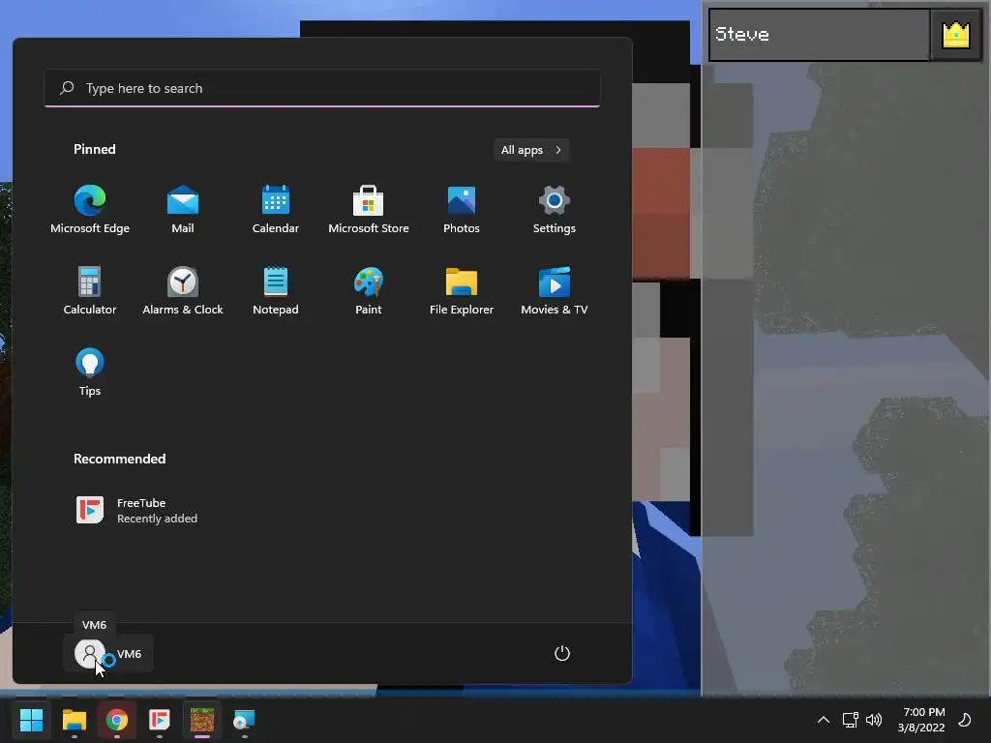Image resolution: width=991 pixels, height=743 pixels.
Task: Expand the All apps list
Action: tap(531, 150)
